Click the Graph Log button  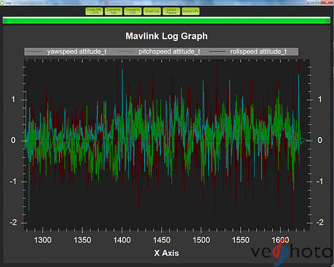click(152, 11)
